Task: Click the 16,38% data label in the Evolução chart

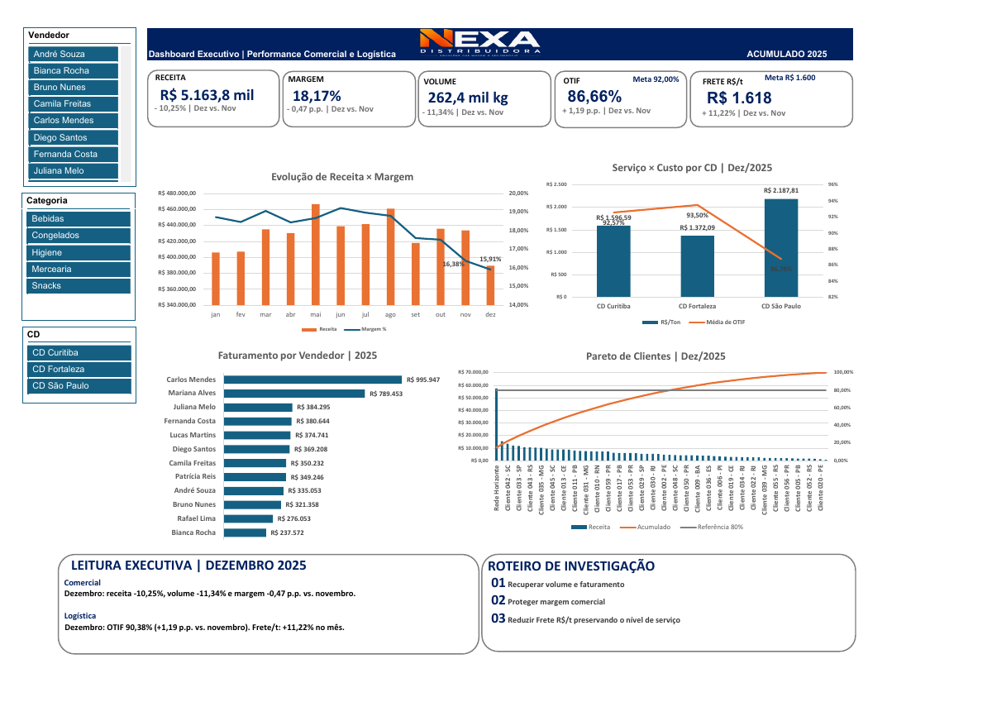Action: tap(453, 265)
